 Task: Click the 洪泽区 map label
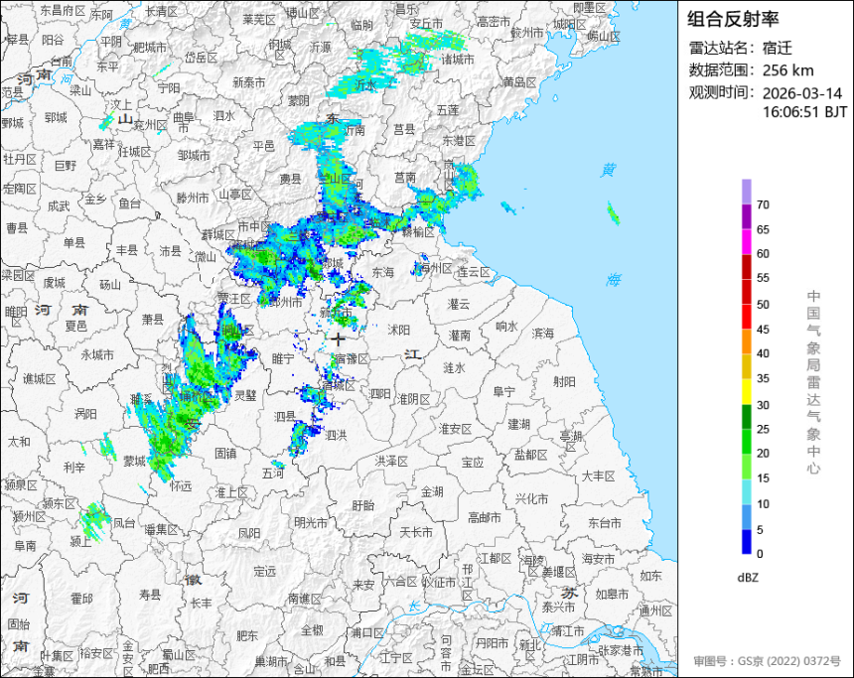click(x=391, y=462)
